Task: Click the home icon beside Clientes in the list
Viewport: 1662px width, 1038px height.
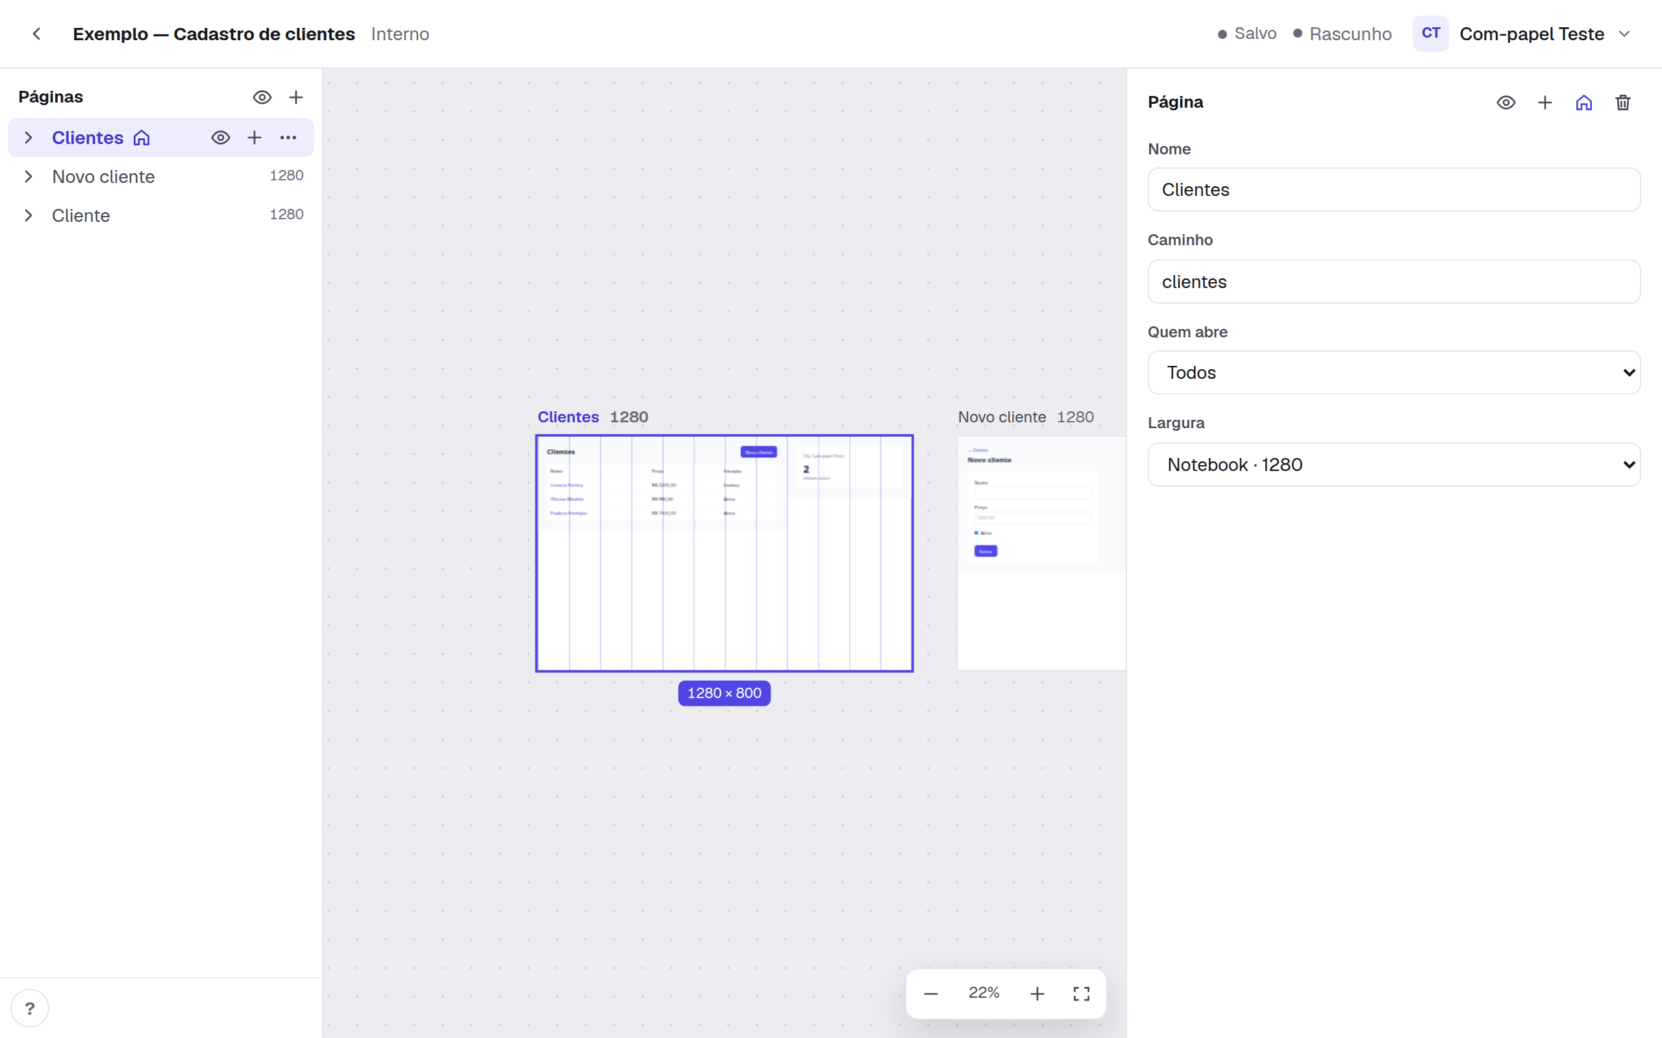Action: click(x=142, y=138)
